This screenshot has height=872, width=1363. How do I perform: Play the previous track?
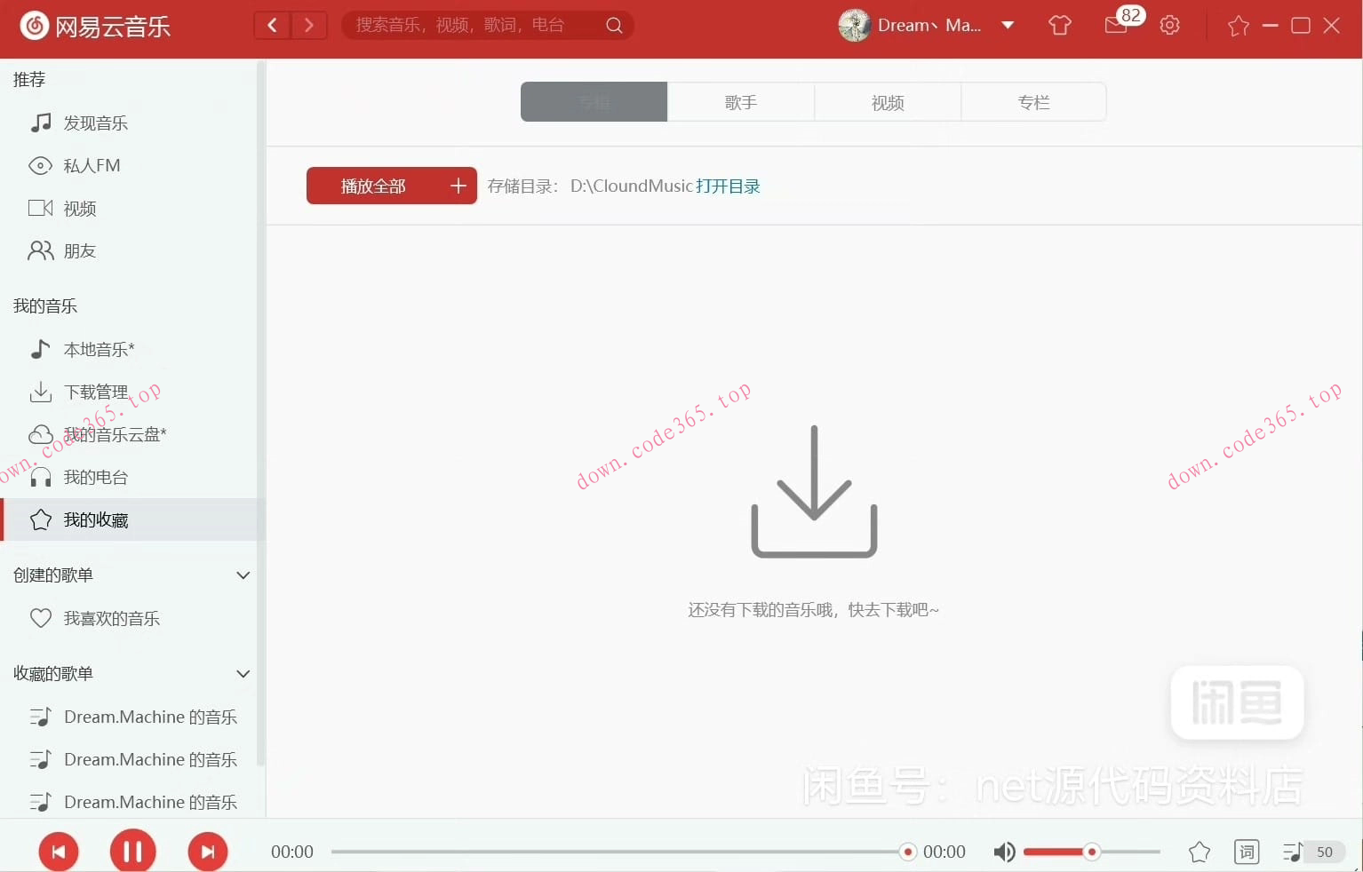tap(59, 852)
